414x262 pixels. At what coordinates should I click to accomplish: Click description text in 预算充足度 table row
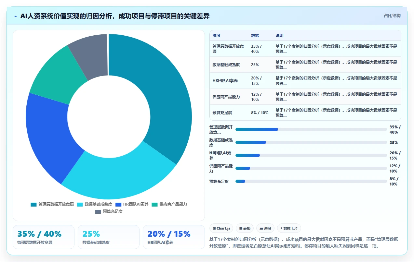tap(336, 113)
